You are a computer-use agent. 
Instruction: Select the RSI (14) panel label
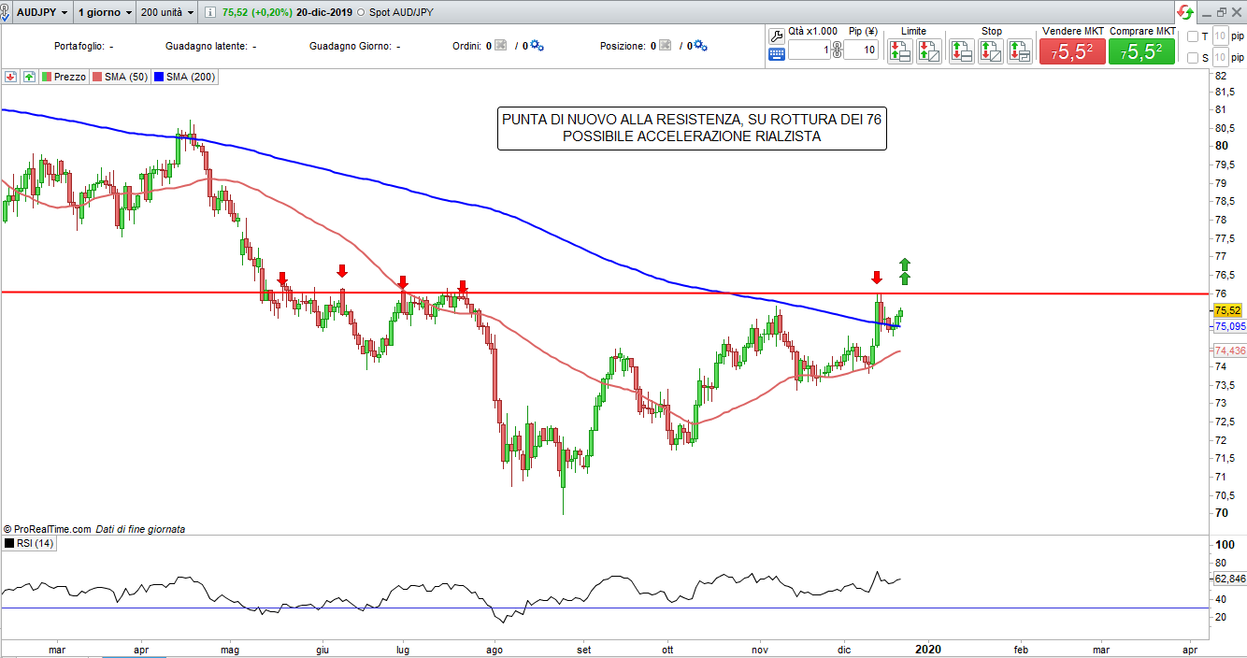click(31, 543)
